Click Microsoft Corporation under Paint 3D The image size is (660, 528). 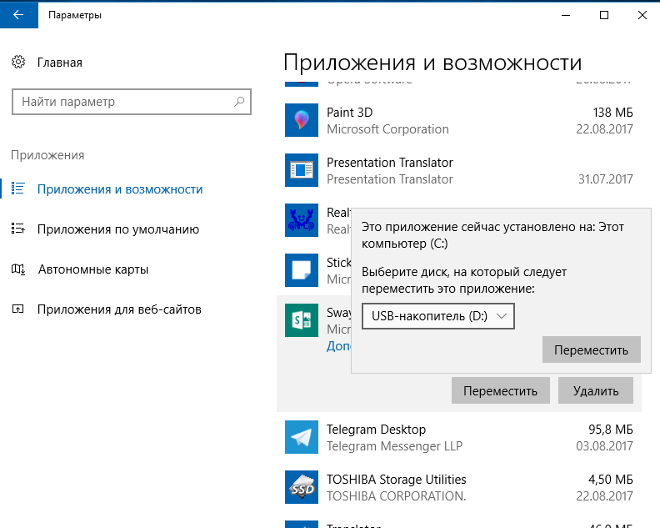[x=387, y=129]
